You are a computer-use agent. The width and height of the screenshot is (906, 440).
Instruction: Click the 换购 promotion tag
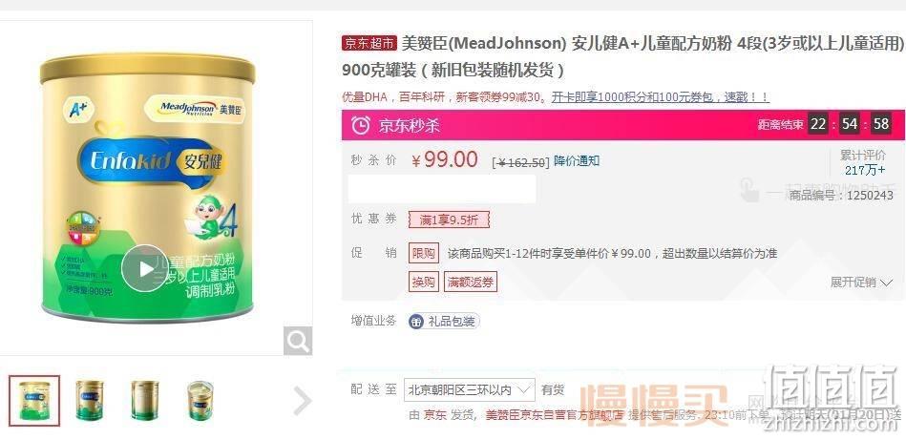point(424,282)
